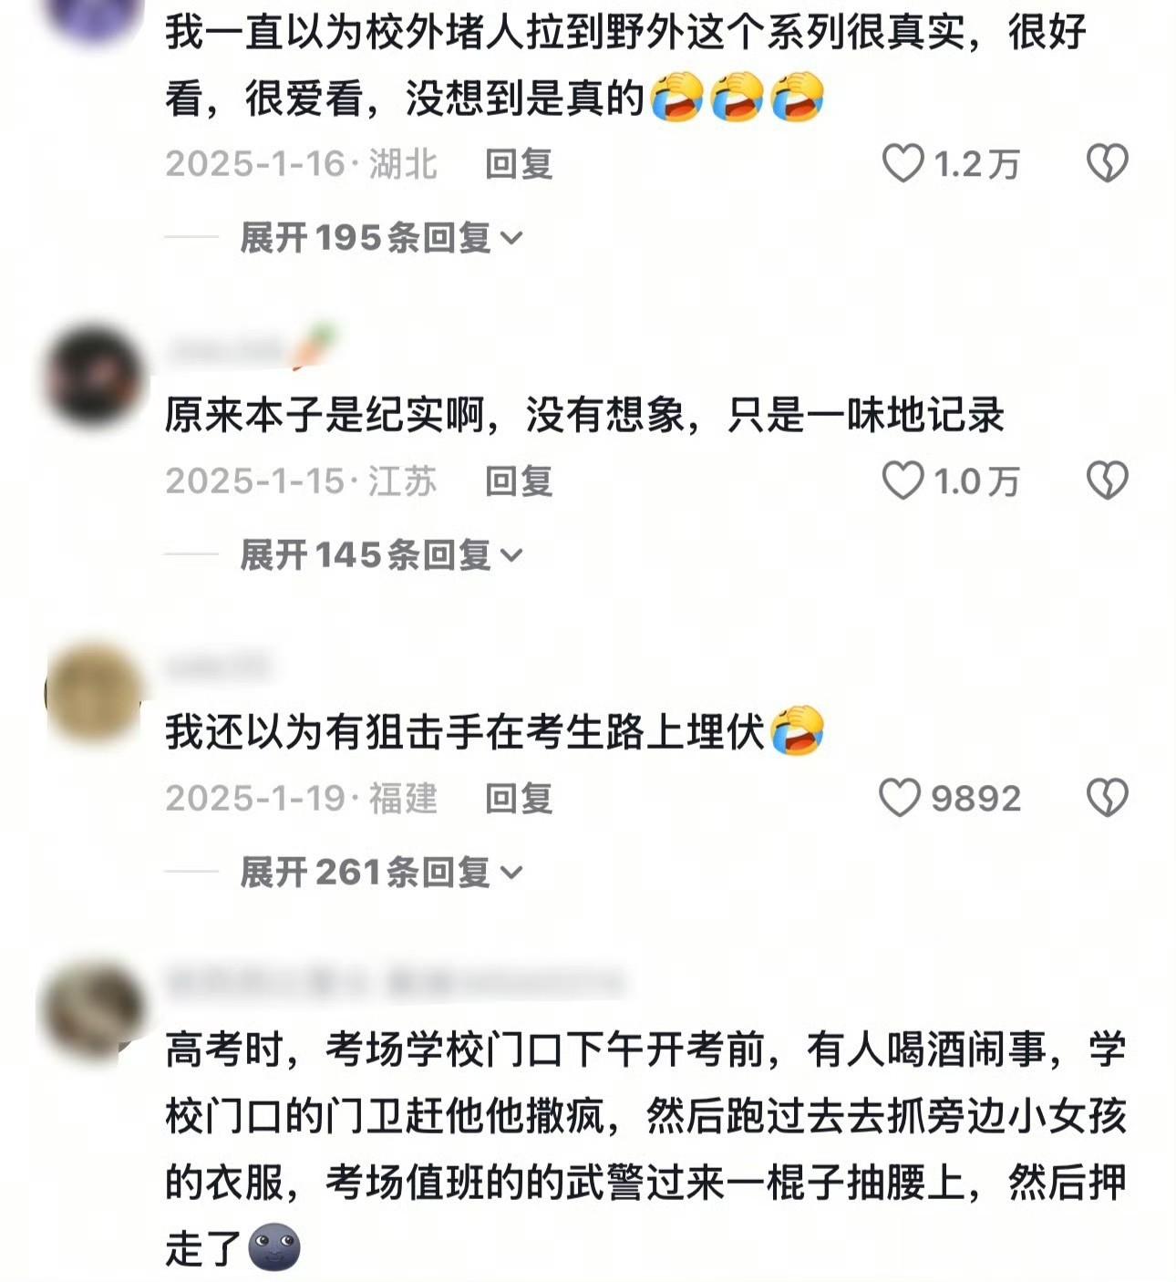This screenshot has height=1282, width=1176.
Task: Reply to the 2025-1-16 Hubei comment
Action: pyautogui.click(x=519, y=164)
